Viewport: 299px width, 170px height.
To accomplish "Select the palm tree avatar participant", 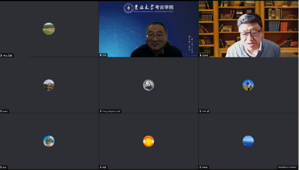I will (x=49, y=141).
